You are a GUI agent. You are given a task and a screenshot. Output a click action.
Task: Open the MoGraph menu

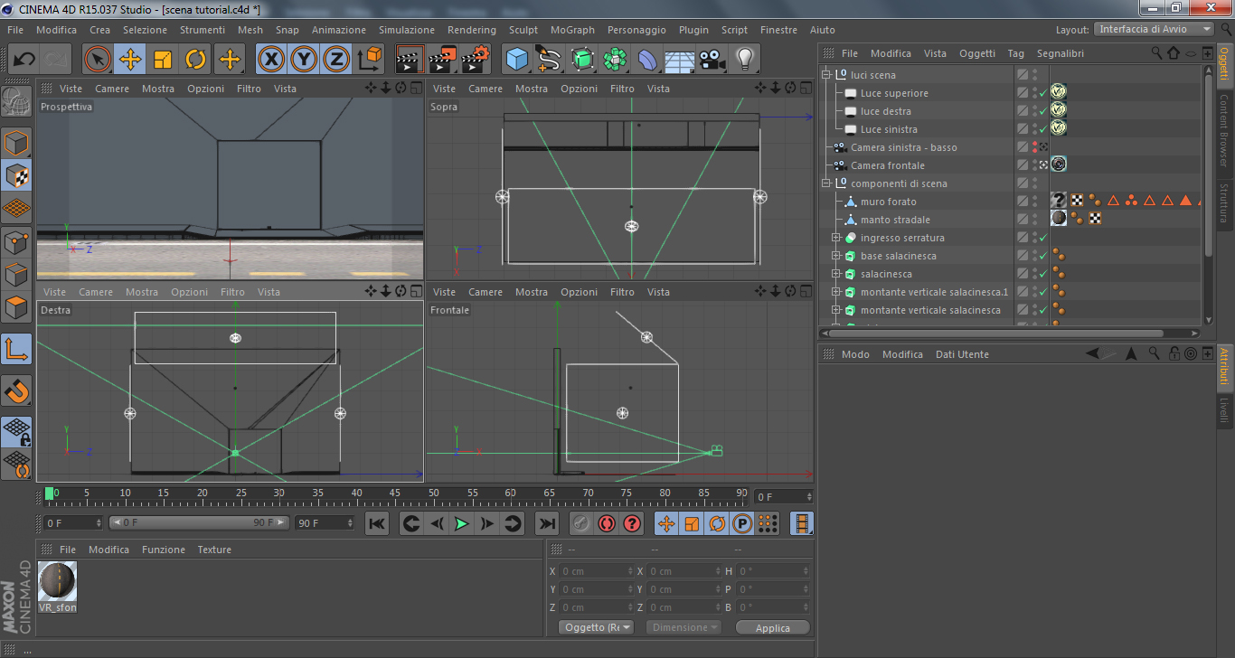(x=572, y=30)
